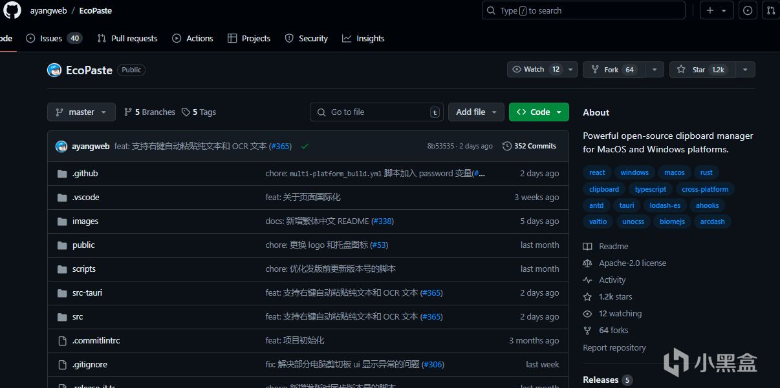Click the #338 pull request link
The width and height of the screenshot is (780, 388).
point(382,221)
